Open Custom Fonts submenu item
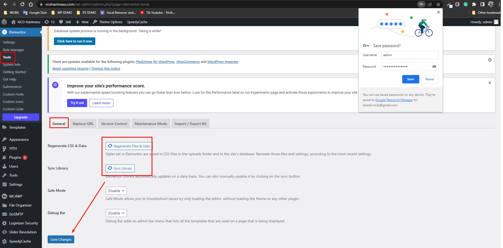Image resolution: width=503 pixels, height=248 pixels. click(x=13, y=94)
